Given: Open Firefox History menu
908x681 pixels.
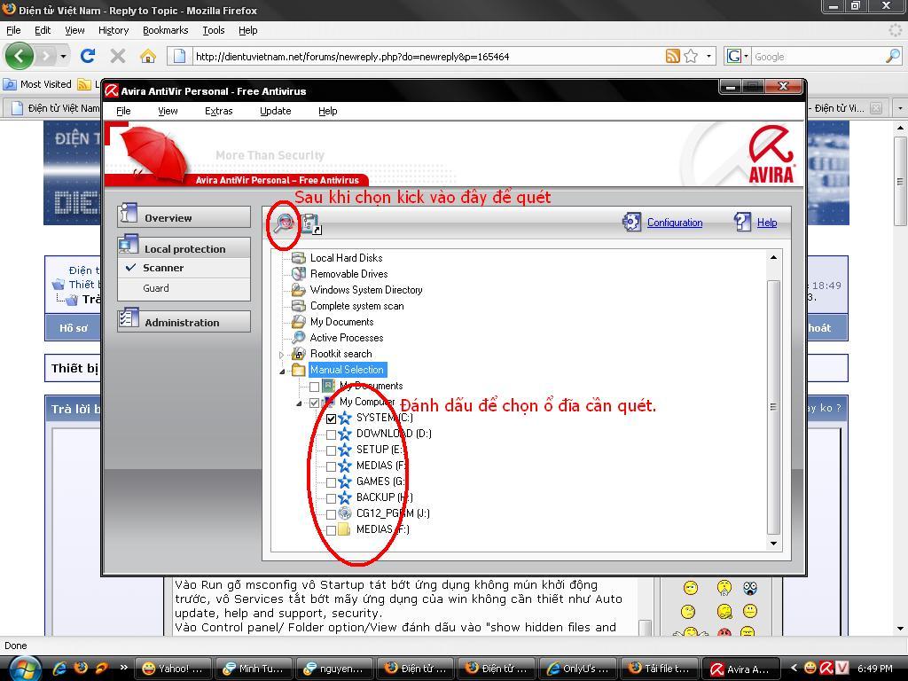Looking at the screenshot, I should point(113,30).
